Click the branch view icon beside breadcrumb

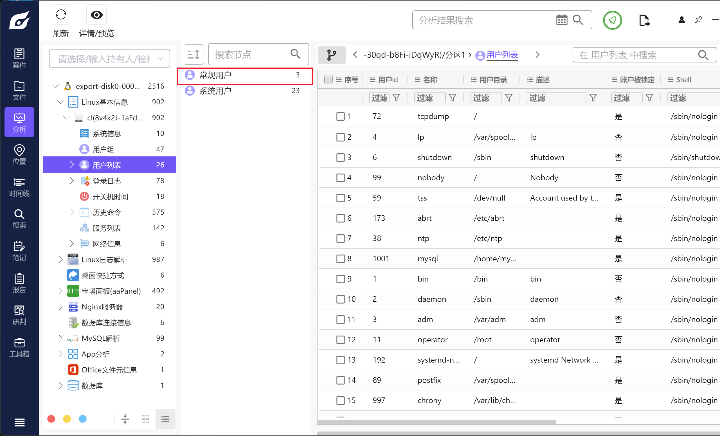click(x=332, y=55)
